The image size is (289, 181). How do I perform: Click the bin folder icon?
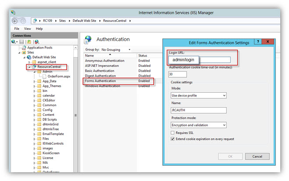(39, 90)
